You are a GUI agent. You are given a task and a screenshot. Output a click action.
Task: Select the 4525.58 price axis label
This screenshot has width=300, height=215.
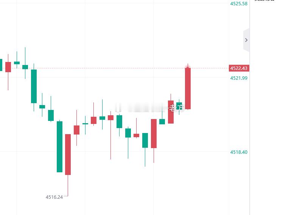pyautogui.click(x=239, y=4)
